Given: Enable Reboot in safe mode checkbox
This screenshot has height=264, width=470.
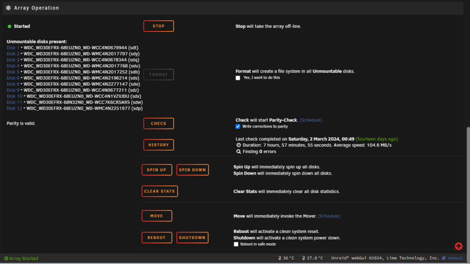Looking at the screenshot, I should pos(236,244).
